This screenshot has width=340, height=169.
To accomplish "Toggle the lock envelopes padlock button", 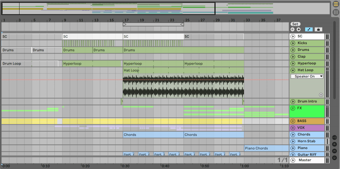I will (318, 29).
